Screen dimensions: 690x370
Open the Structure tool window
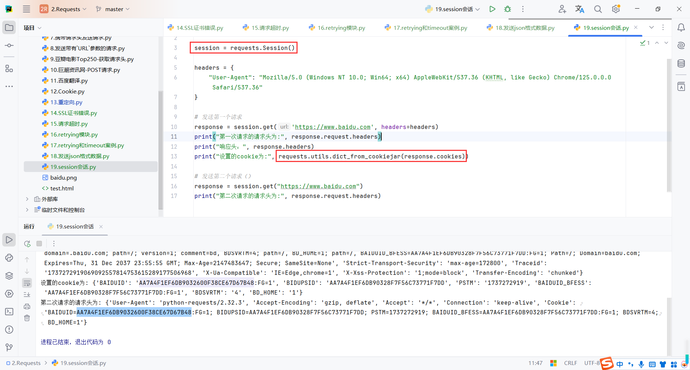click(9, 68)
